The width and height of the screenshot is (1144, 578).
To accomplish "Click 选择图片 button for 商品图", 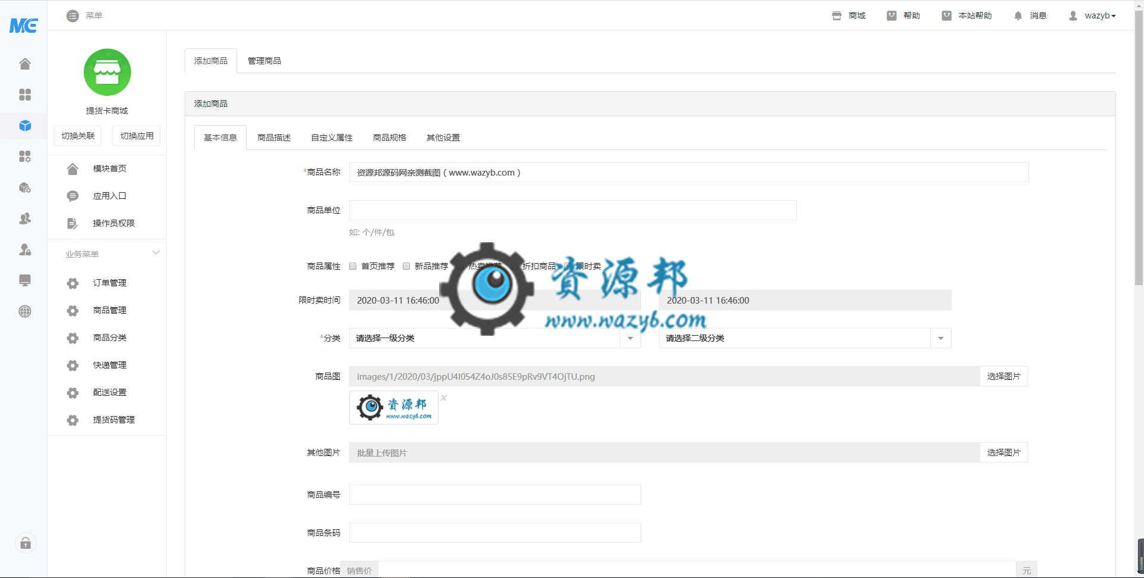I will coord(1004,376).
